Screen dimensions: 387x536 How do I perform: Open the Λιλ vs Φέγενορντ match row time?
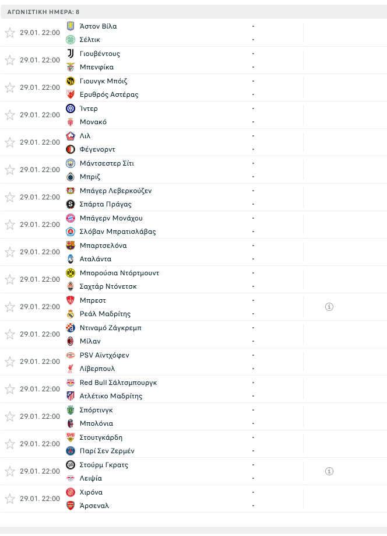click(x=40, y=142)
